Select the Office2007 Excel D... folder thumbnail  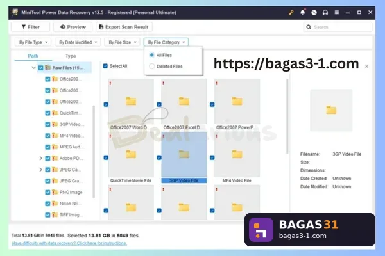coord(184,101)
